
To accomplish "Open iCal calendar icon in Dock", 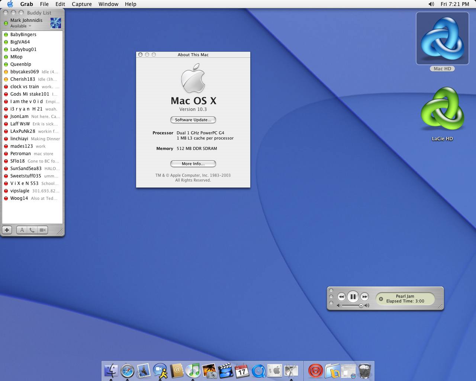I will 242,370.
